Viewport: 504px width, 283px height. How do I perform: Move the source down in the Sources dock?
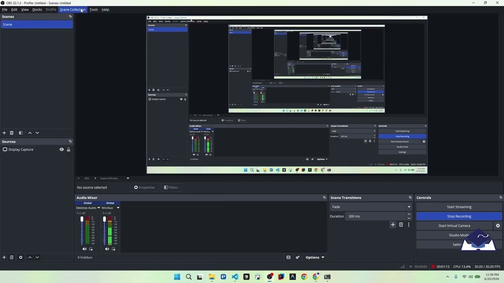(x=37, y=257)
